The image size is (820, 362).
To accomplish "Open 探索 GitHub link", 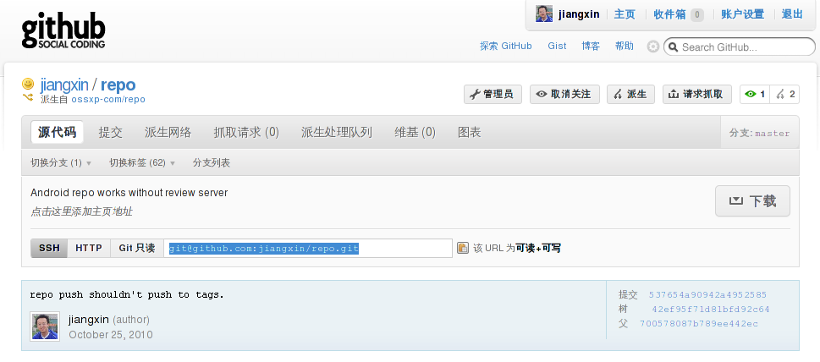I will tap(506, 46).
